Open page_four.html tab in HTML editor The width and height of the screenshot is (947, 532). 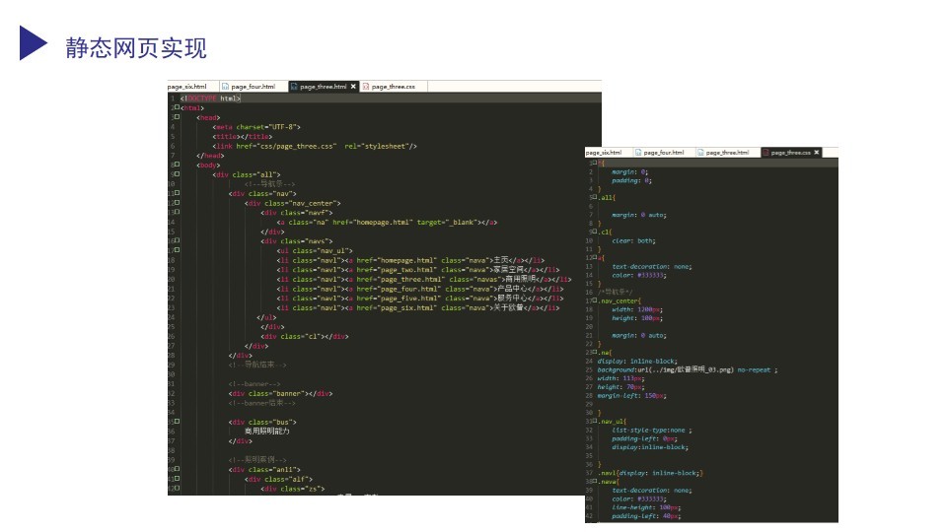pos(254,87)
